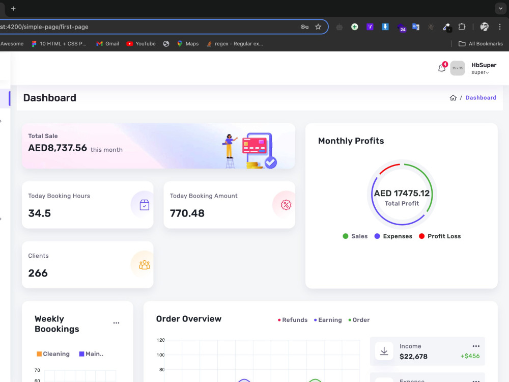Open the regex Regular expression bookmark
Viewport: 509px width, 382px height.
(x=235, y=43)
